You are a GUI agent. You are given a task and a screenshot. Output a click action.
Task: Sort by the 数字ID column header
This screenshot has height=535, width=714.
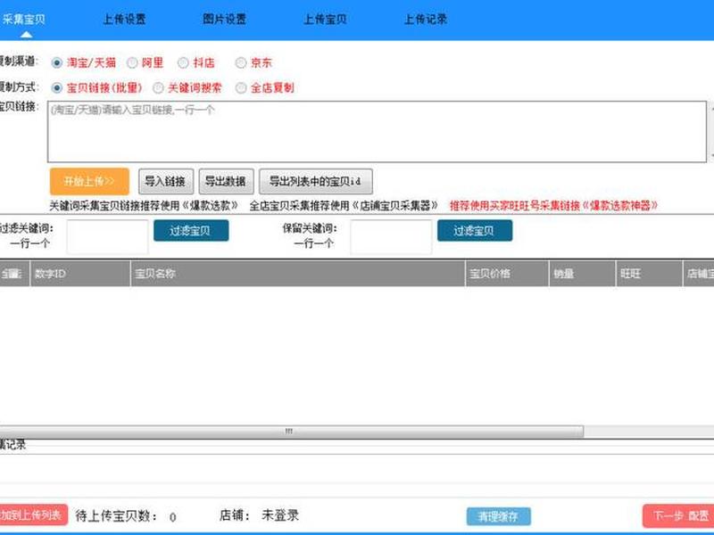(x=80, y=274)
